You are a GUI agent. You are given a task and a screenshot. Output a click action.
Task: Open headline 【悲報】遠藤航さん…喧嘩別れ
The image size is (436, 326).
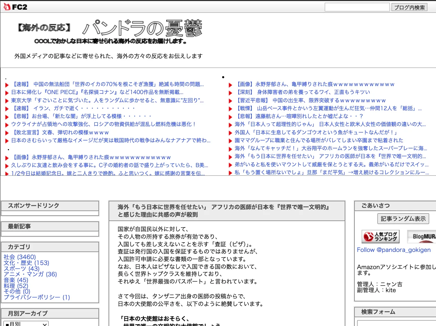(x=299, y=116)
